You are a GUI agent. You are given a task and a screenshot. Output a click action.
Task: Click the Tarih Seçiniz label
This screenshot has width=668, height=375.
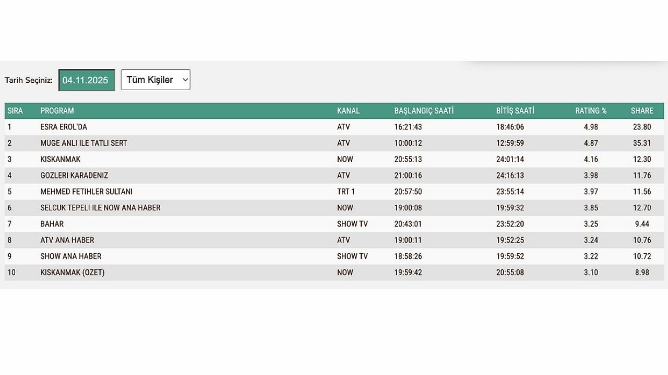(x=32, y=80)
